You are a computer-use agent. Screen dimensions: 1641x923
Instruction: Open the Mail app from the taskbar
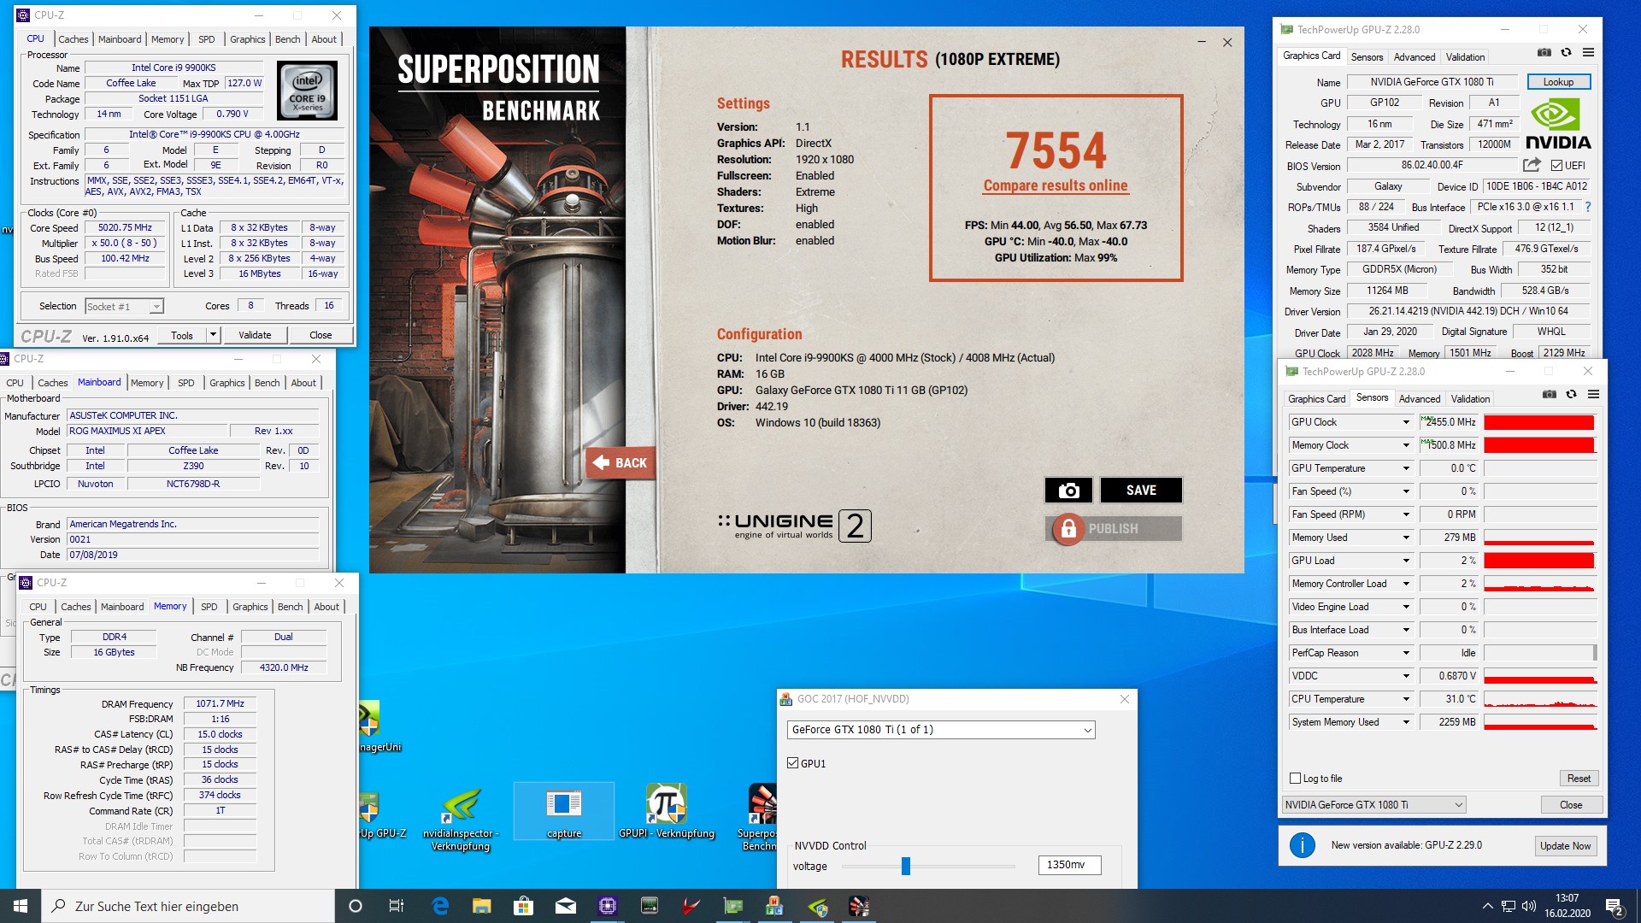point(565,906)
